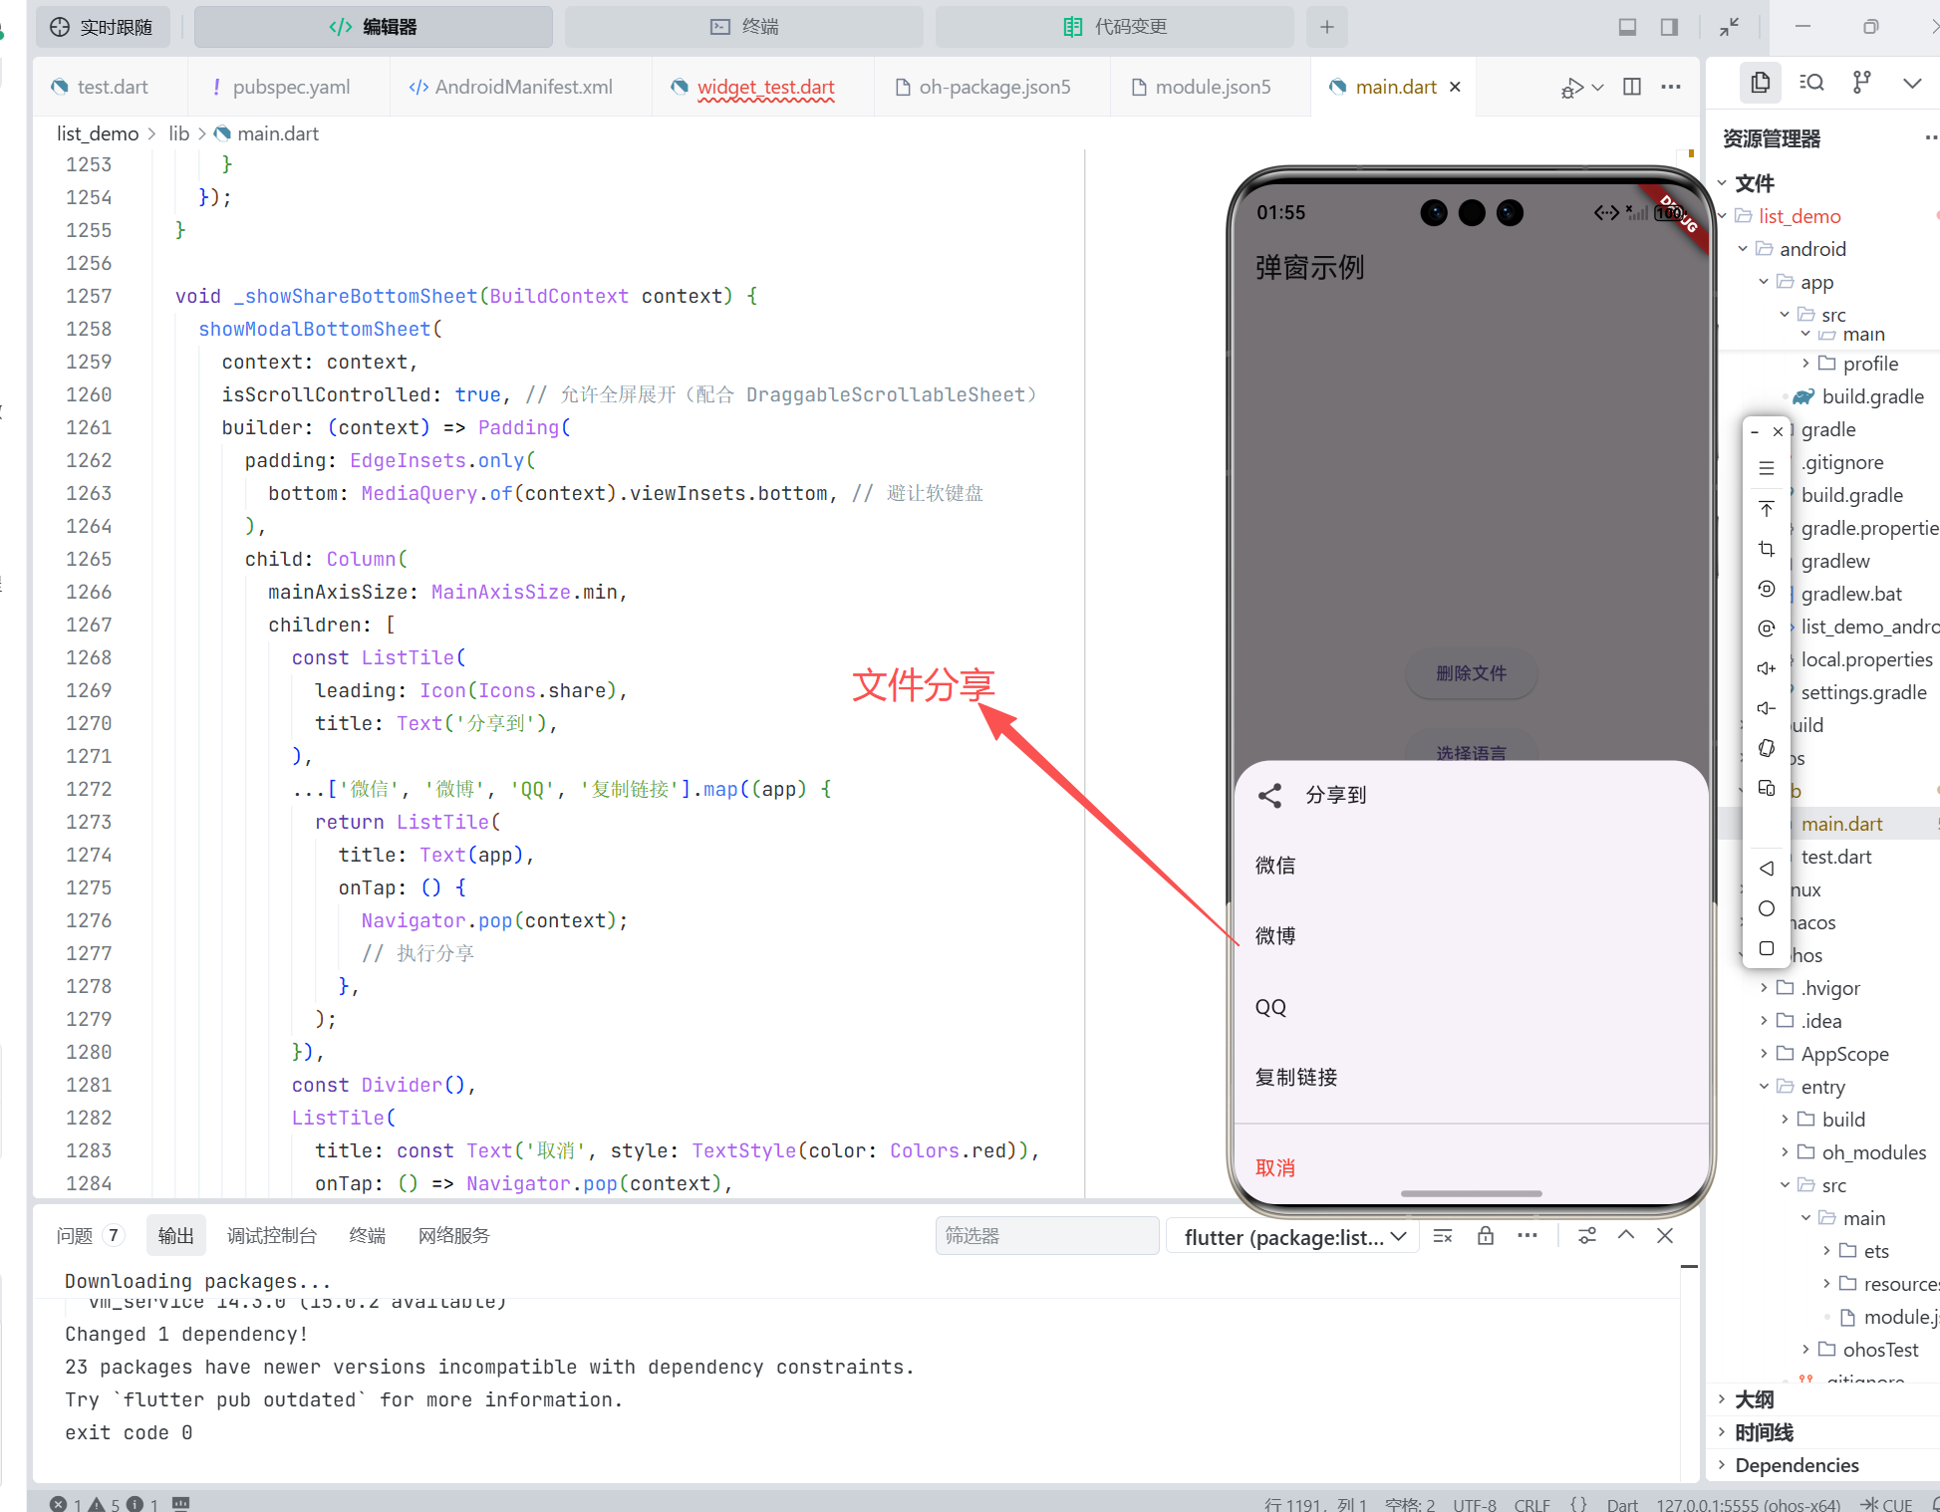Toggle the bottom panel layout icon
The image size is (1940, 1512).
coord(1627,27)
